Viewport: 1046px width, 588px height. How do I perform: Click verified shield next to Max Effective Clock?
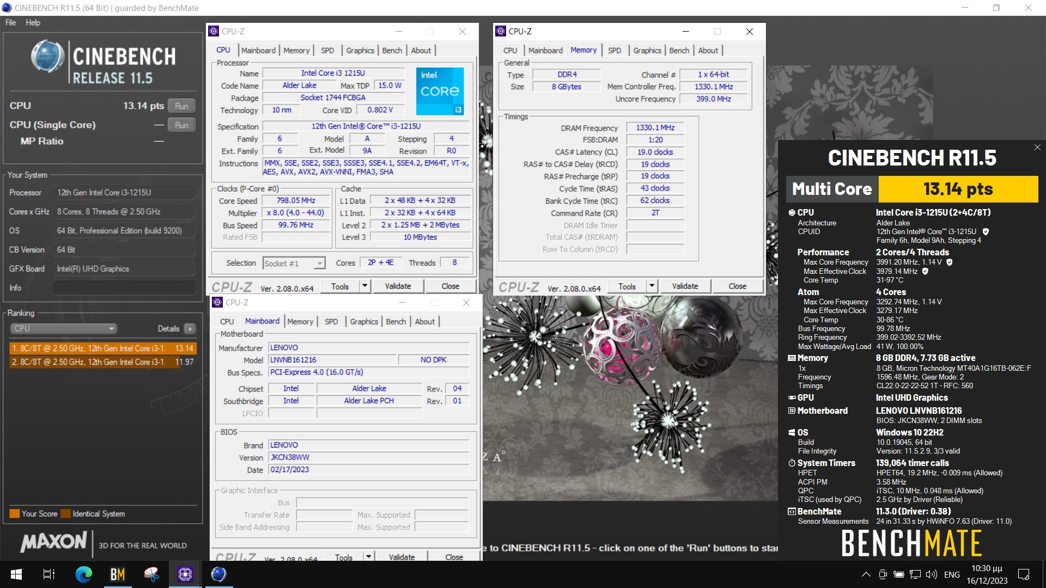coord(925,271)
